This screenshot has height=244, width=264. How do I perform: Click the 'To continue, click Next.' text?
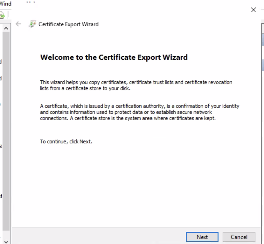coord(66,142)
